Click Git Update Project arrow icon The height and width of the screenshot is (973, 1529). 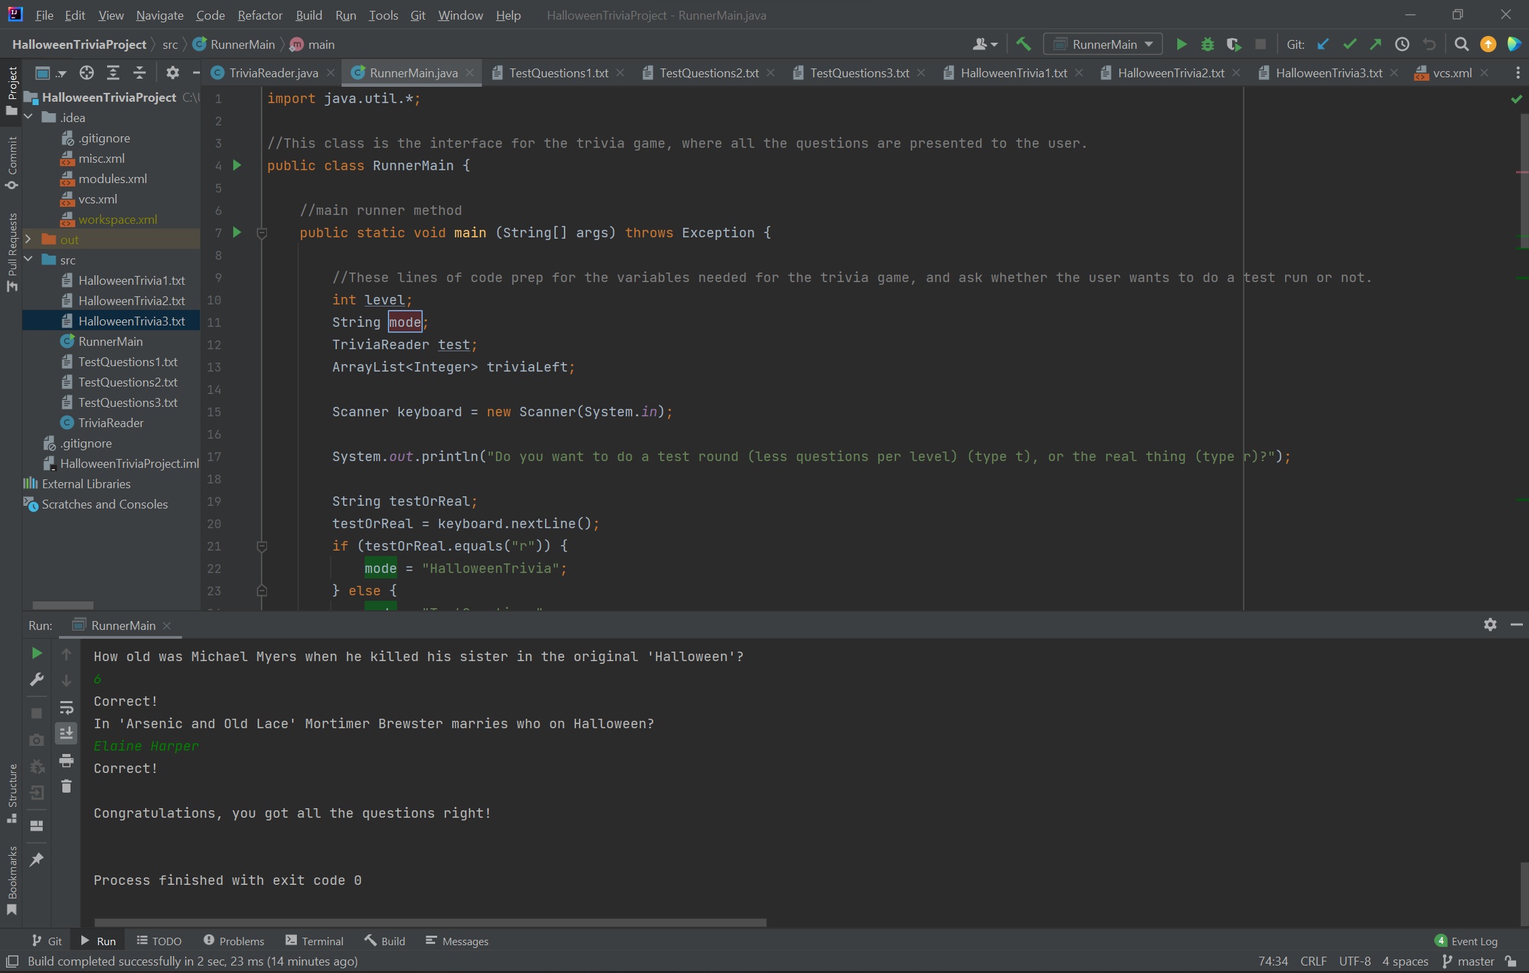(1323, 45)
